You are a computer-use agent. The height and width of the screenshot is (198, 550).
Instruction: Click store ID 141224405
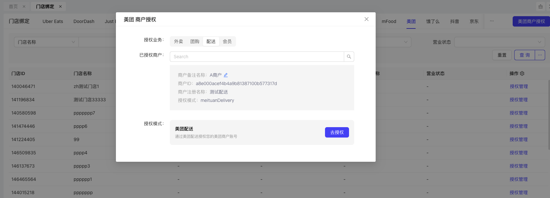(x=23, y=139)
